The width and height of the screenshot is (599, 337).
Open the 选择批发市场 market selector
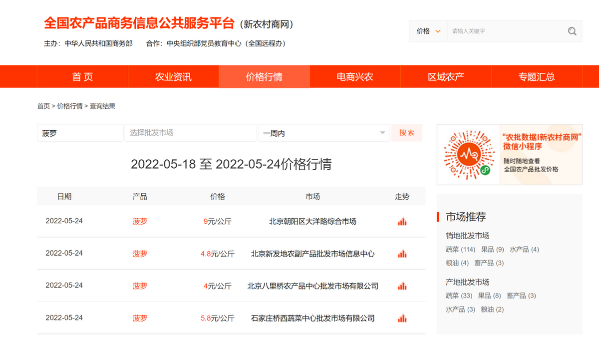click(x=190, y=133)
